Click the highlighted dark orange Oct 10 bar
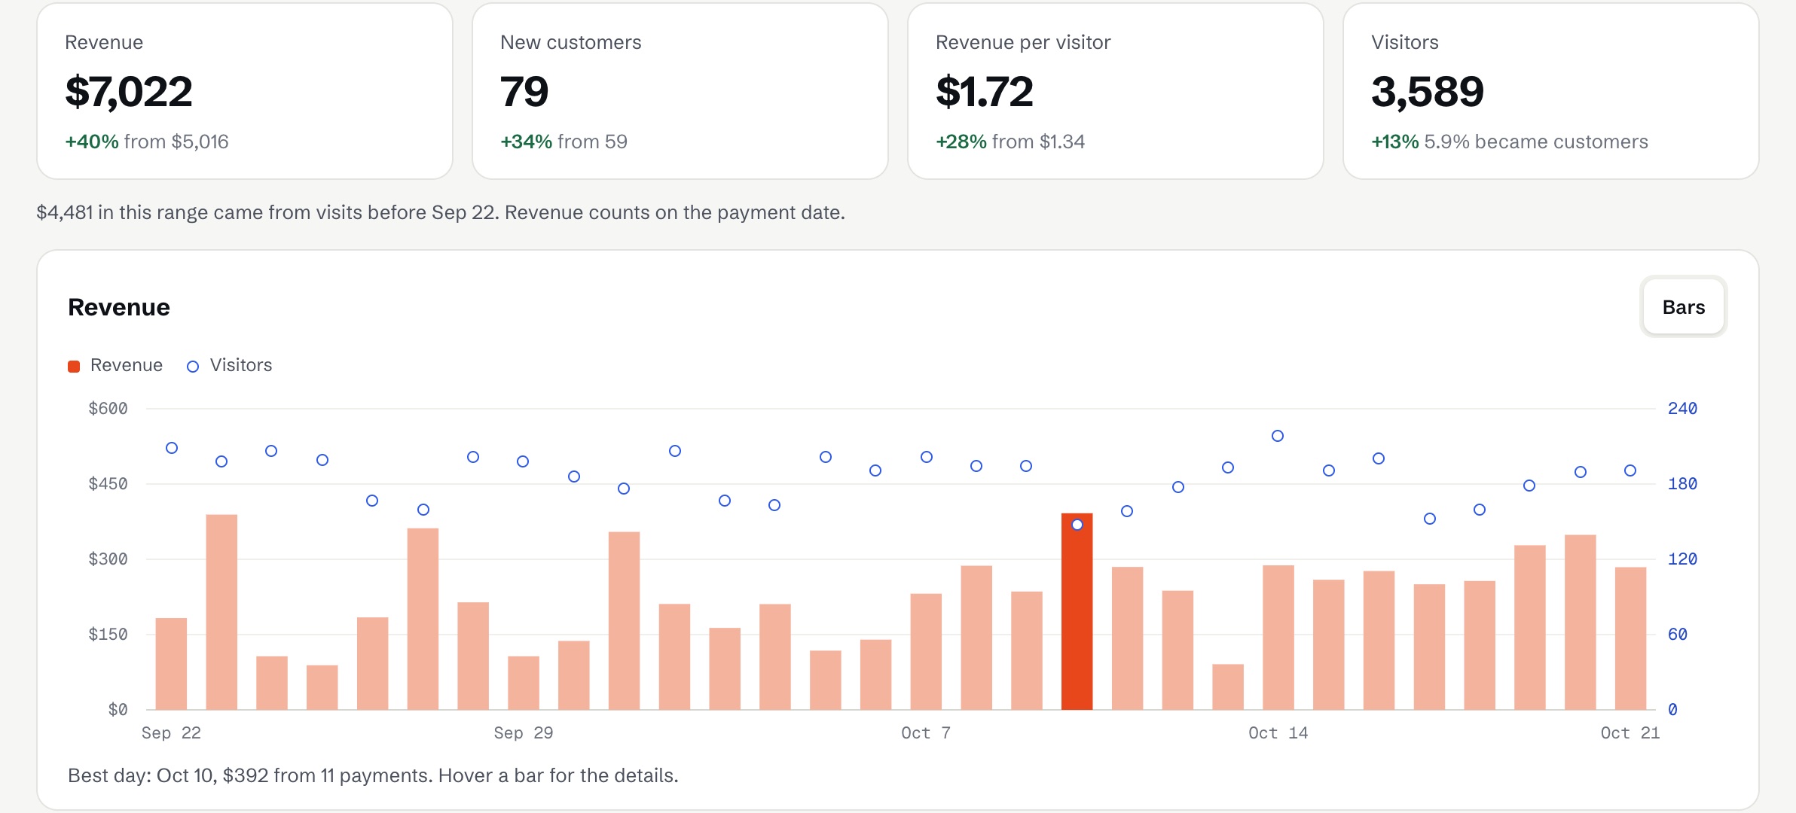Image resolution: width=1796 pixels, height=813 pixels. pyautogui.click(x=1077, y=611)
